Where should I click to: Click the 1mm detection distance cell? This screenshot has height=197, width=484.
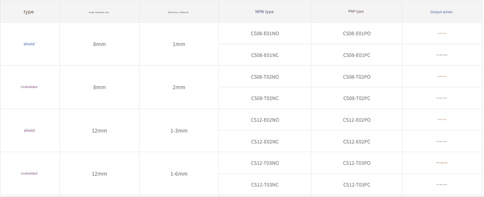(179, 44)
